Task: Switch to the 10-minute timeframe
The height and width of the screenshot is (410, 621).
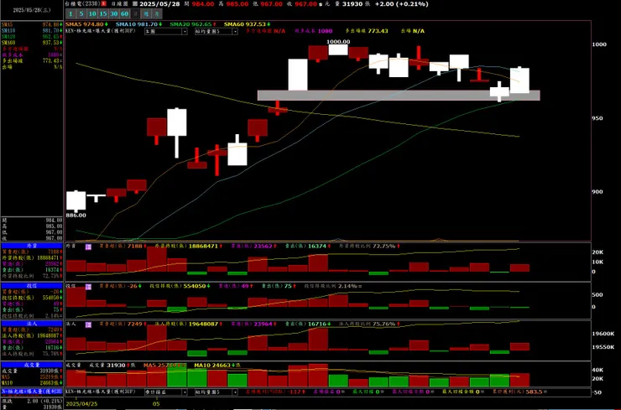Action: pos(92,14)
